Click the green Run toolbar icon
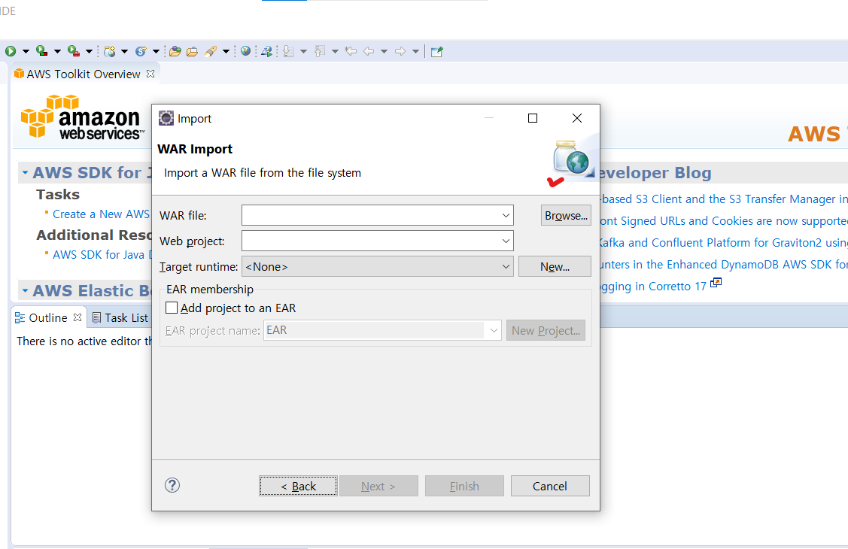Screen dimensions: 848x549 tap(11, 51)
